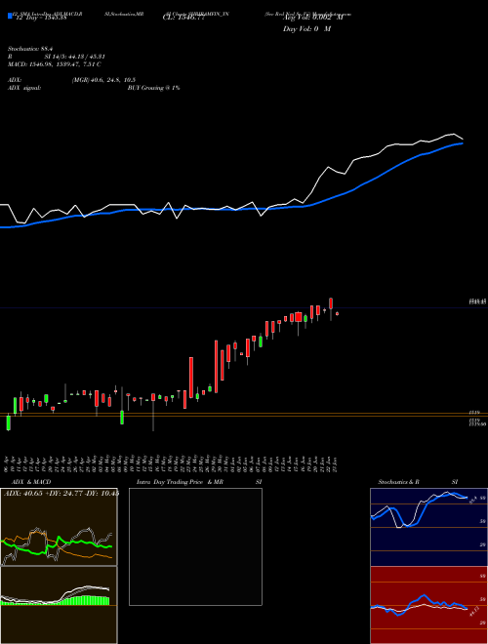Click the end of the white moving-average line

click(x=463, y=140)
